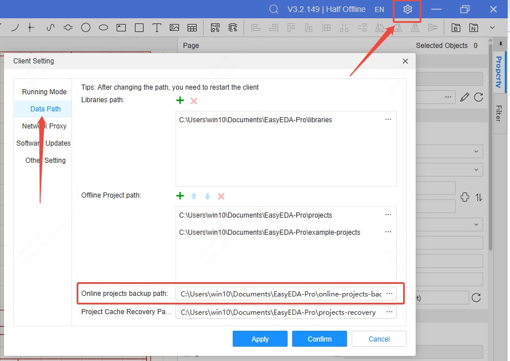510x361 pixels.
Task: Delete the selected offline project path
Action: point(221,196)
